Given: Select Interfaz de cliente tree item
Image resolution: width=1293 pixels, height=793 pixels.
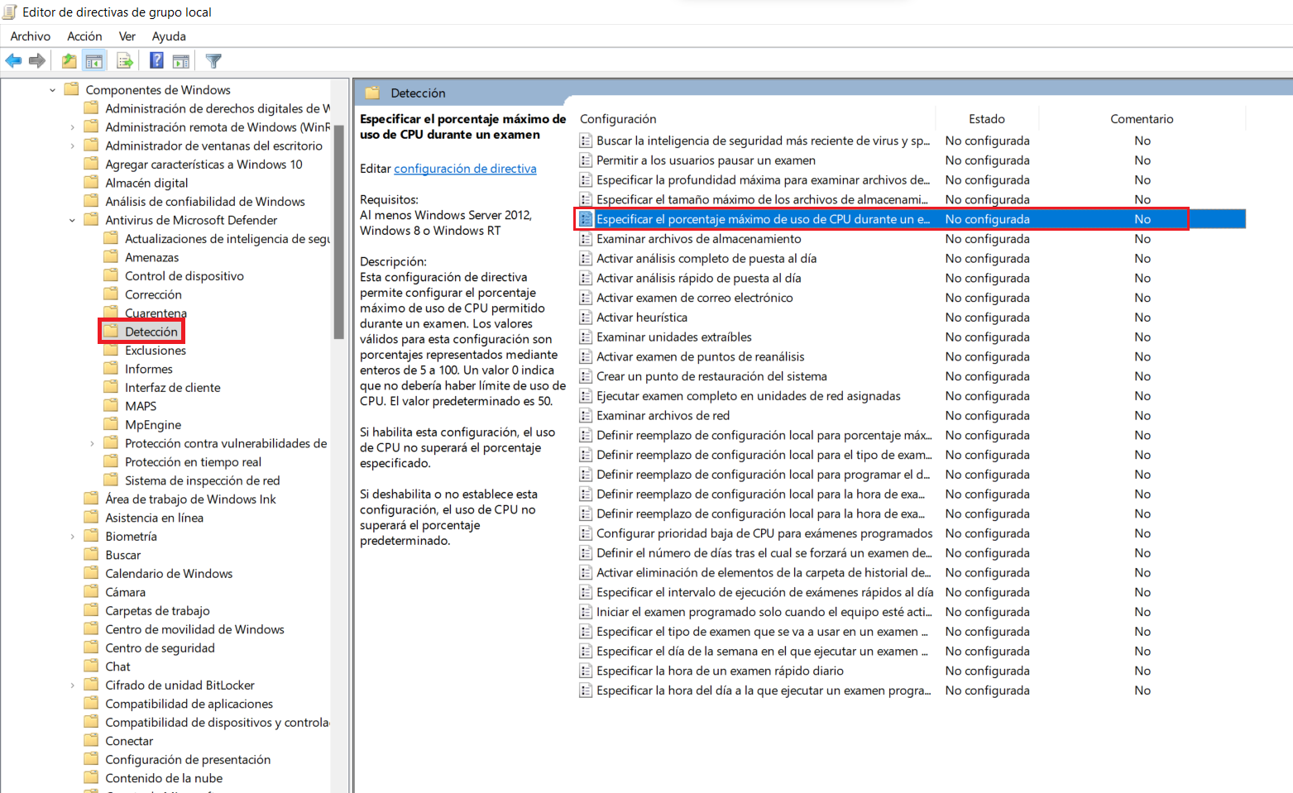Looking at the screenshot, I should point(173,387).
